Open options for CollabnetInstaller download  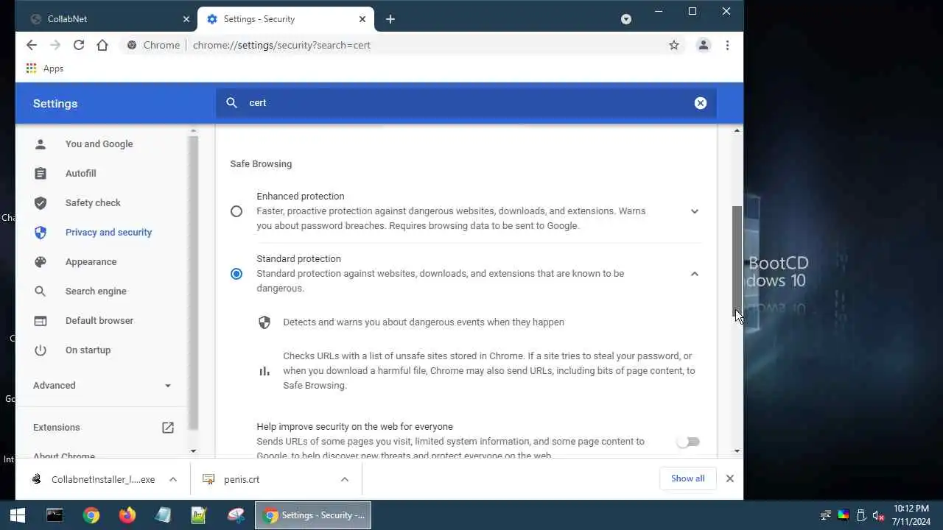coord(172,479)
